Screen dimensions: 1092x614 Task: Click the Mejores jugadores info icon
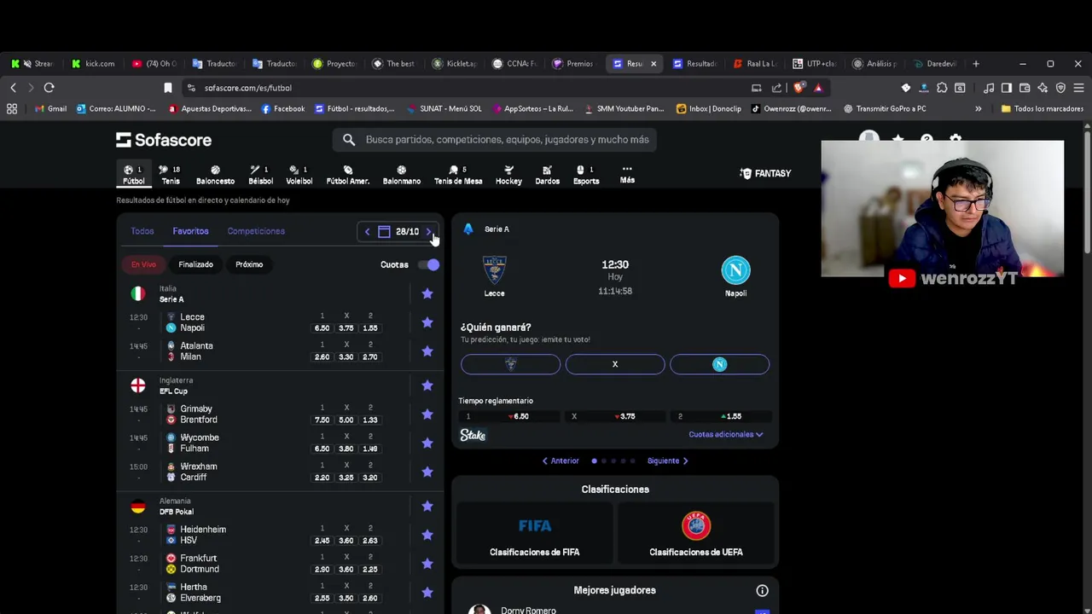(762, 590)
